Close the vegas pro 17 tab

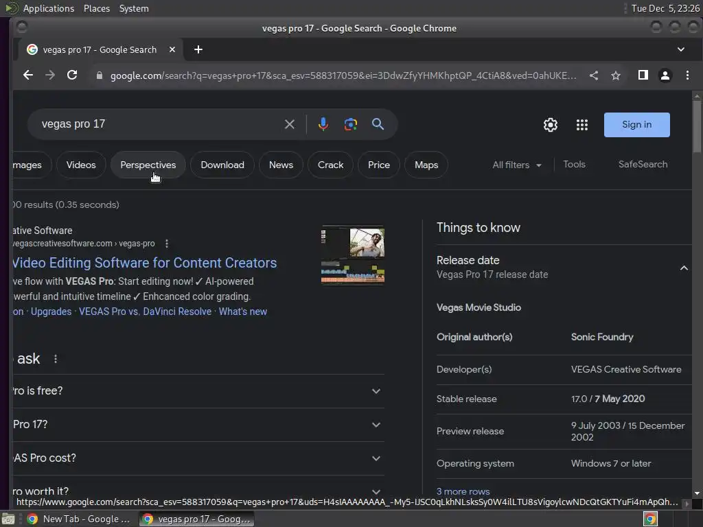click(172, 49)
